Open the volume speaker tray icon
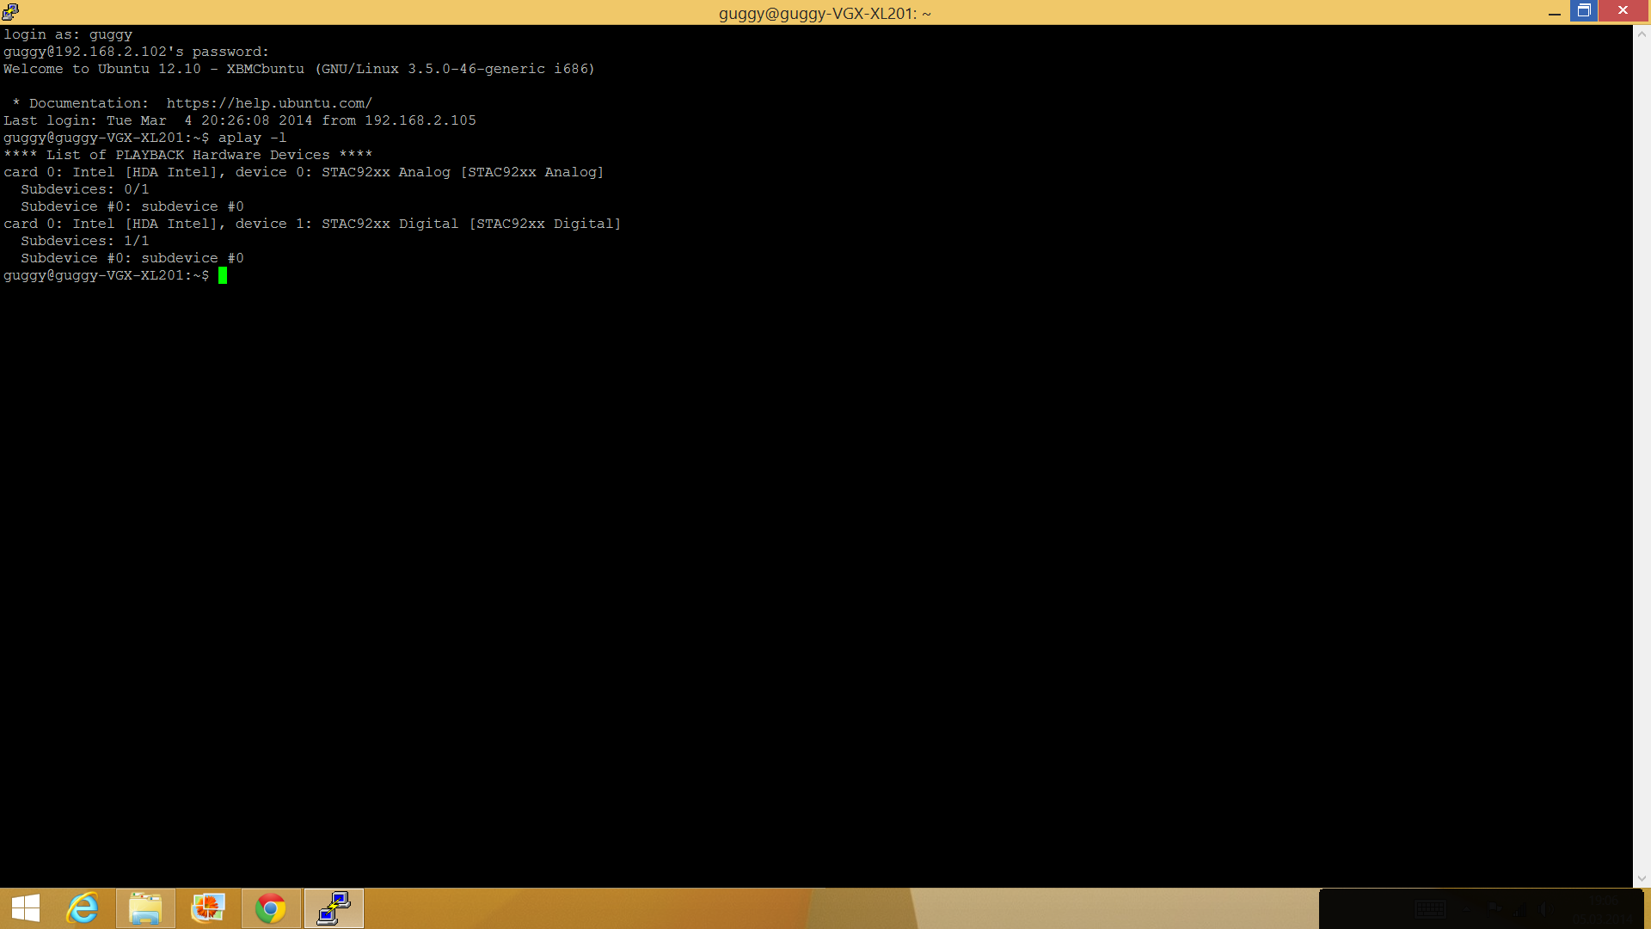 (x=1545, y=909)
